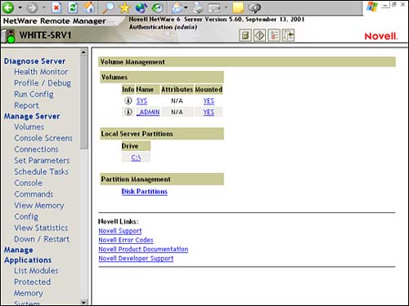Viewport: 409px width, 306px height.
Task: Click the Novell logo
Action: [381, 36]
